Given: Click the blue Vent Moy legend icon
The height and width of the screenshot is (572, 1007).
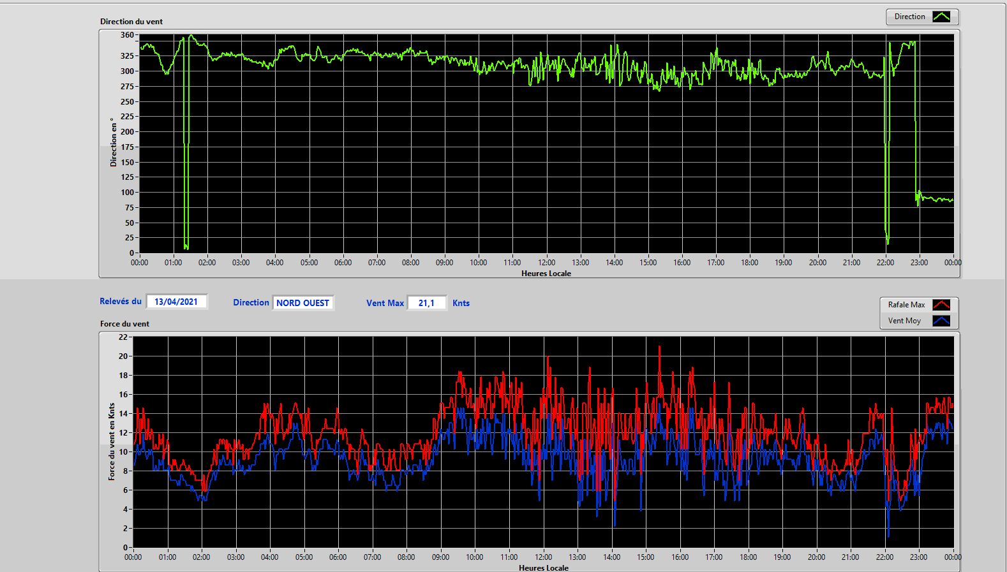Looking at the screenshot, I should pos(941,321).
